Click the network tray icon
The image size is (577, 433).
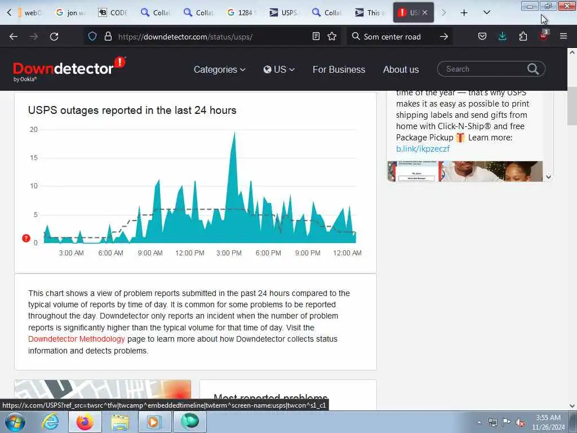coord(492,422)
